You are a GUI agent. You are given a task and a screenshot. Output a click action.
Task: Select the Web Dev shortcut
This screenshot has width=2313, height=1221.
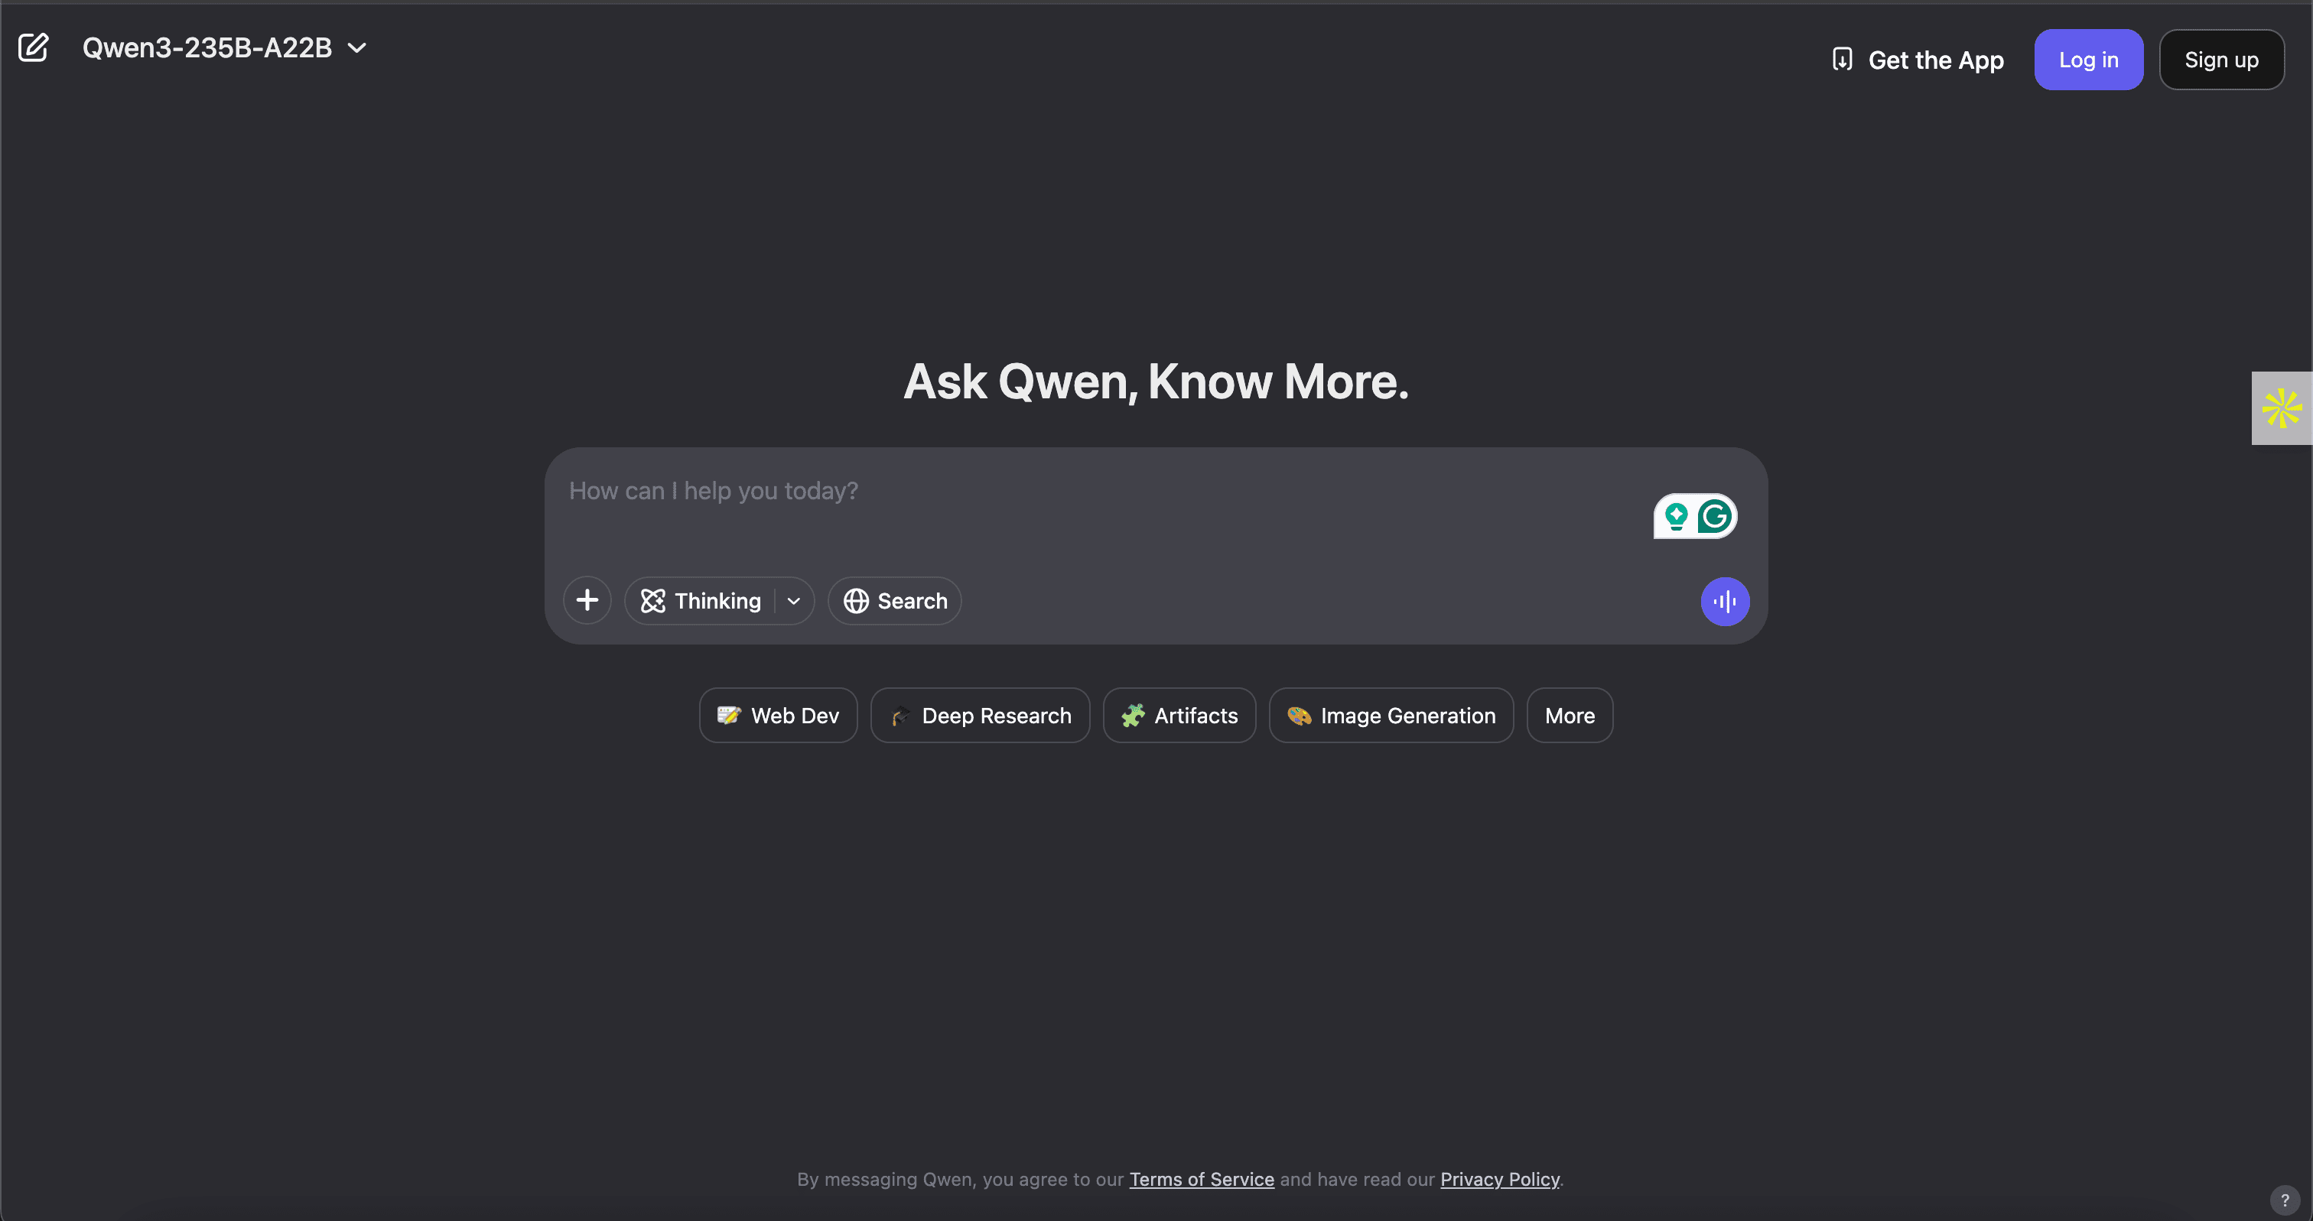(779, 716)
